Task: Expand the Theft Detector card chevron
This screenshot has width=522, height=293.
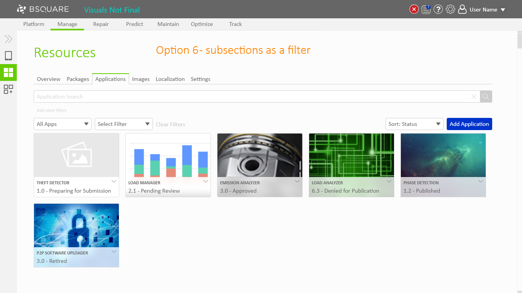Action: [x=114, y=181]
